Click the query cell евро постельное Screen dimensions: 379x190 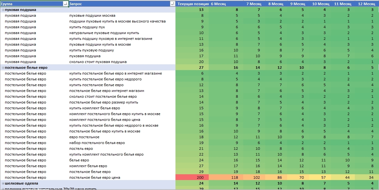(x=85, y=137)
